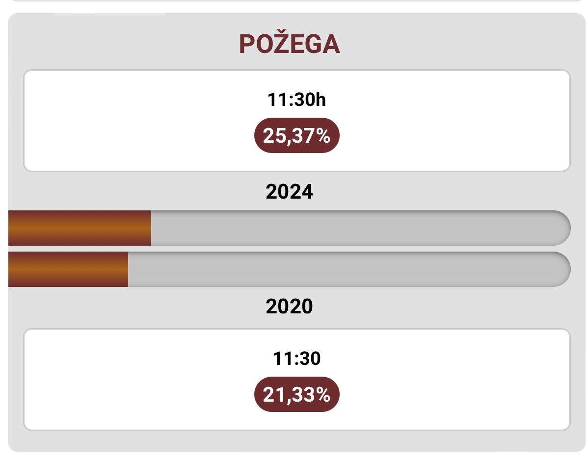Image resolution: width=588 pixels, height=461 pixels.
Task: Click the right edge of the 2020 bar's fill
Action: point(126,269)
